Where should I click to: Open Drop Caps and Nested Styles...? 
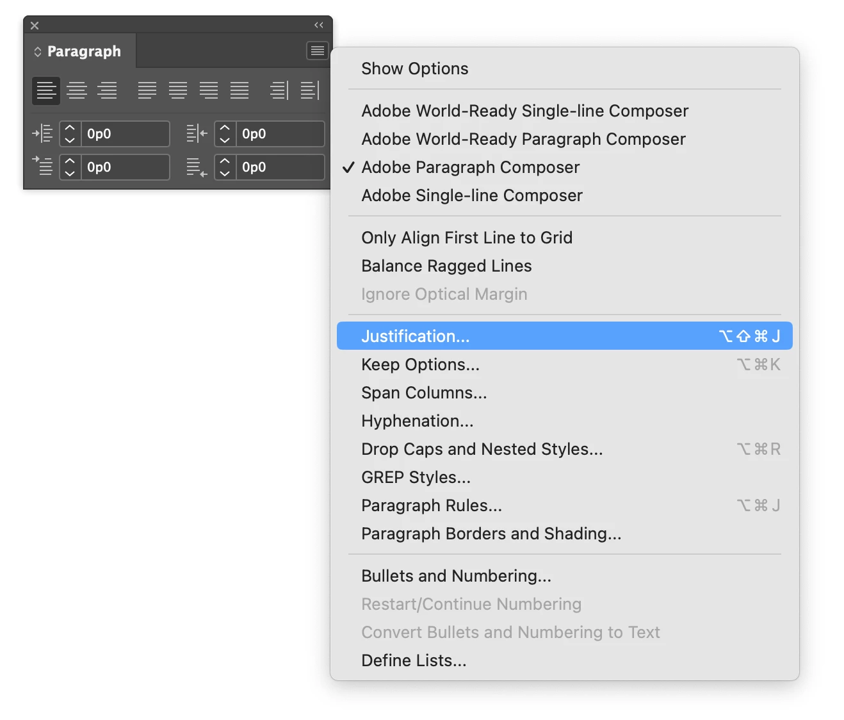pyautogui.click(x=565, y=449)
